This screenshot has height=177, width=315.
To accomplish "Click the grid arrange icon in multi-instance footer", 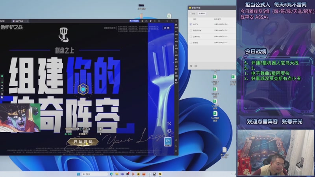I will click(x=196, y=66).
